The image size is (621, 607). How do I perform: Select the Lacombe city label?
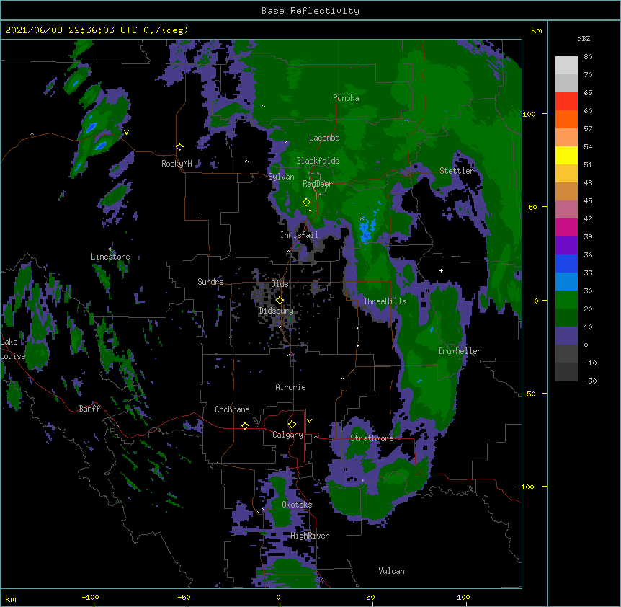(x=324, y=138)
